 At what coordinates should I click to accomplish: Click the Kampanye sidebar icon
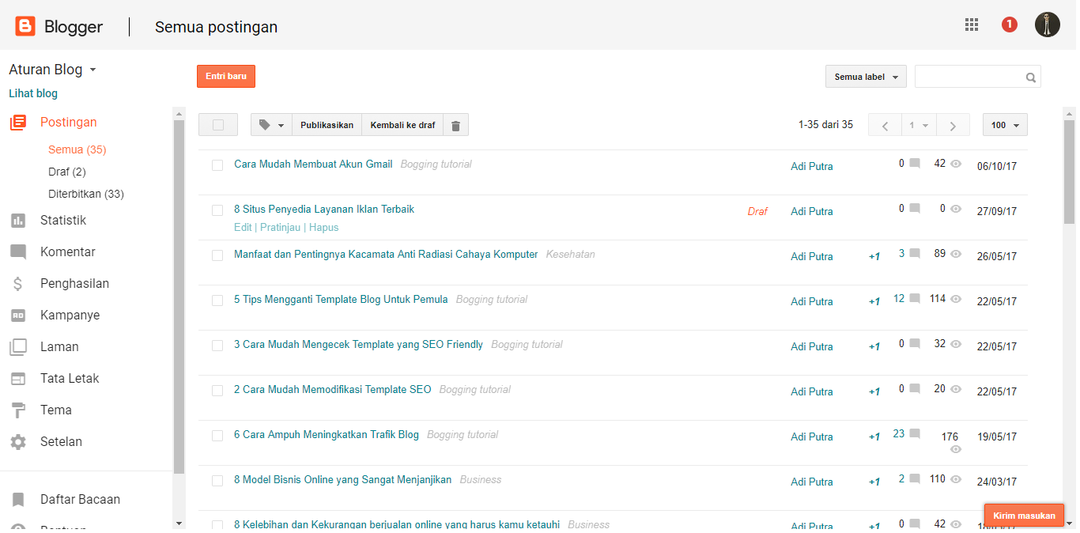(18, 315)
